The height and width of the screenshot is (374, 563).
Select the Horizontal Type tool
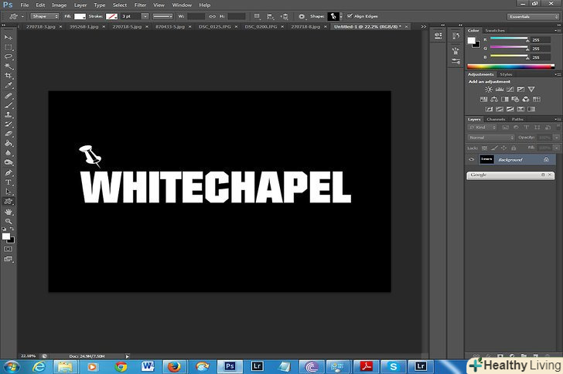coord(9,182)
